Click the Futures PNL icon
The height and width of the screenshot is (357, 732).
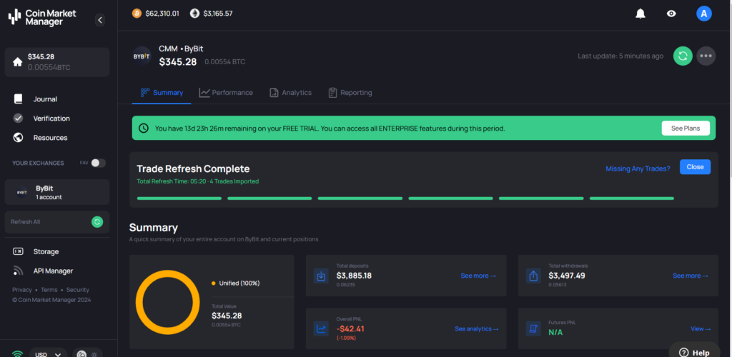(x=533, y=328)
